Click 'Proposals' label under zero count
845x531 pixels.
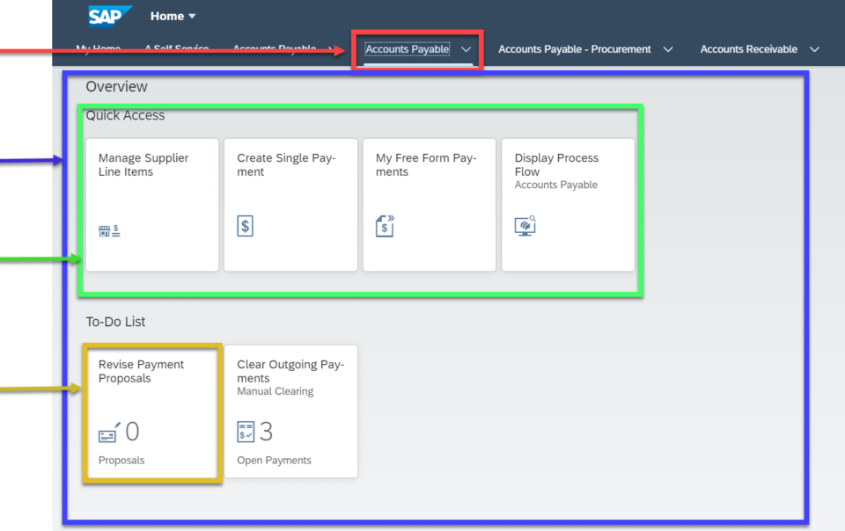tap(121, 461)
